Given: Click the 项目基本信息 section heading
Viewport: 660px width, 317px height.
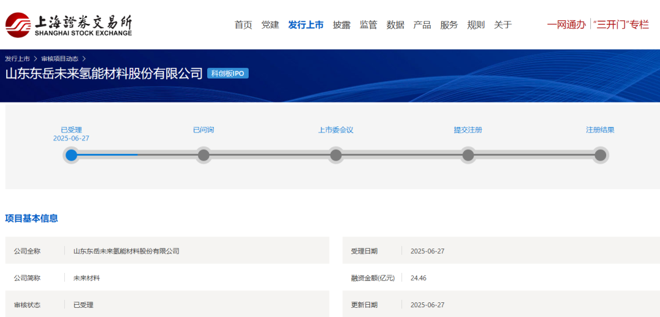Looking at the screenshot, I should click(32, 218).
